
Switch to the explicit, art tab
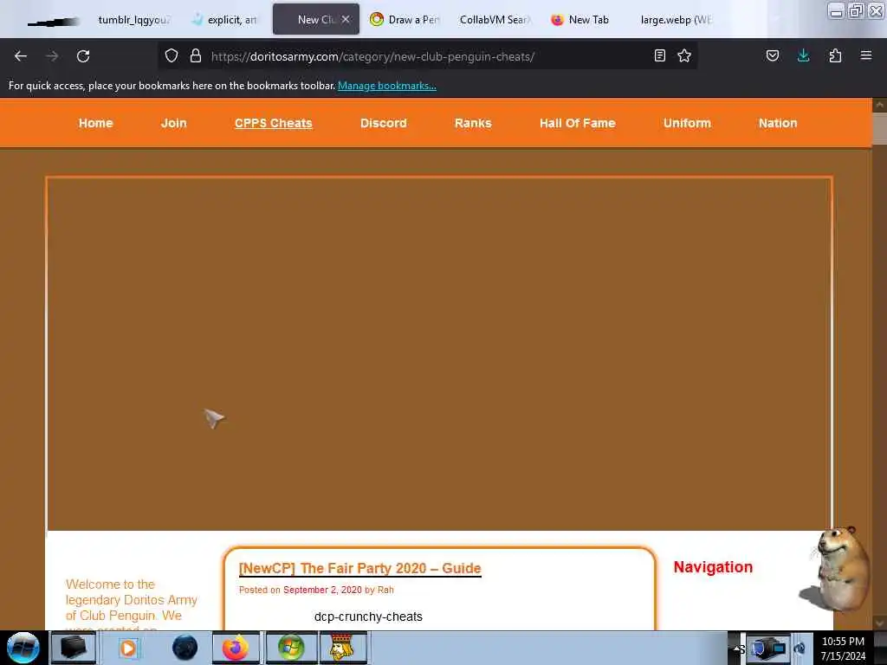coord(225,20)
